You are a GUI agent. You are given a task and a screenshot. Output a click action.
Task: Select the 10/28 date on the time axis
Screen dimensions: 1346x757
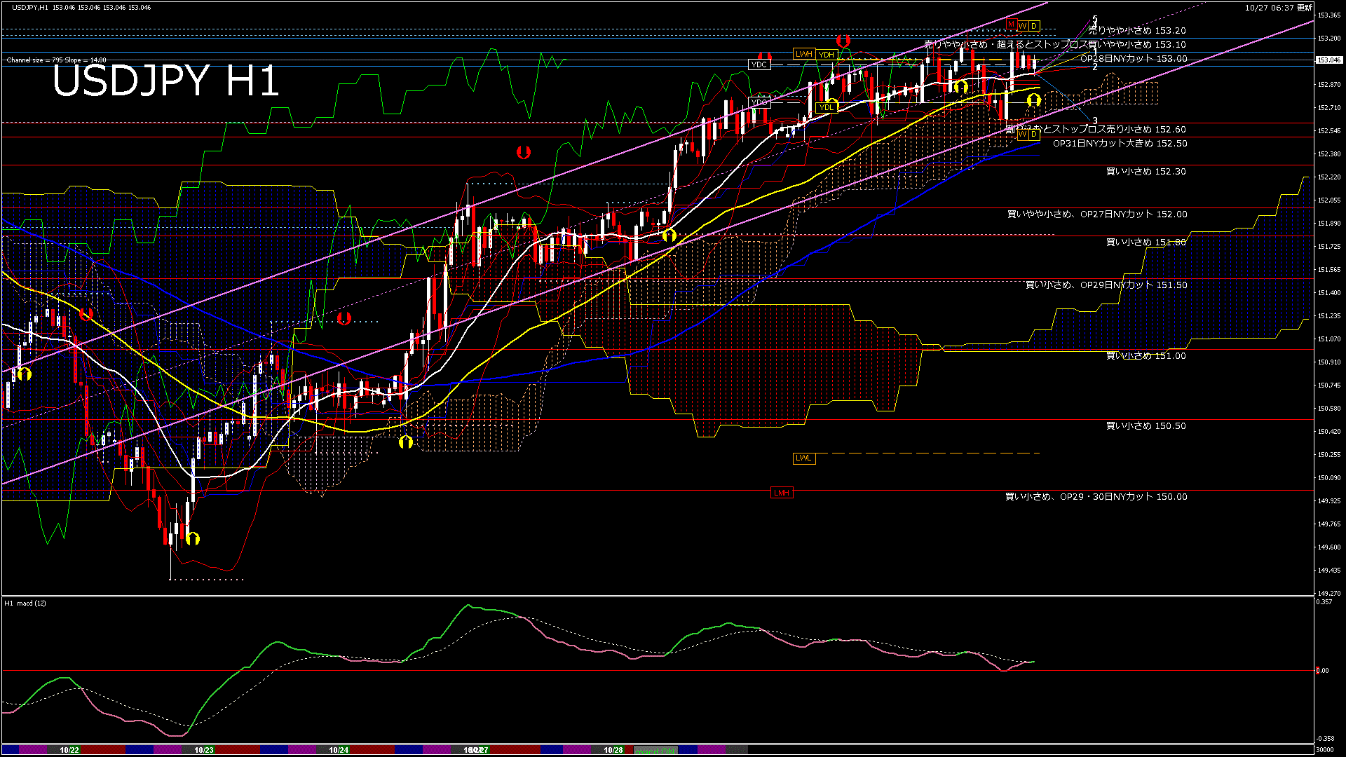pos(613,750)
